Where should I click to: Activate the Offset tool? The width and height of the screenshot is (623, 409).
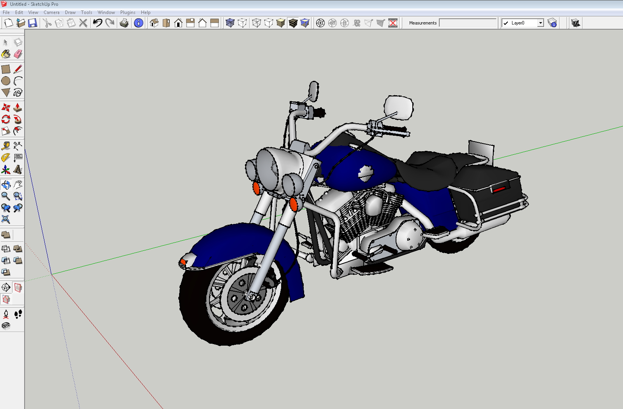18,131
